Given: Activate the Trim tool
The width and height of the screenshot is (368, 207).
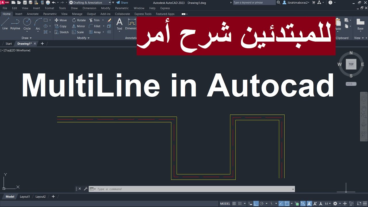Looking at the screenshot, I should click(x=94, y=20).
